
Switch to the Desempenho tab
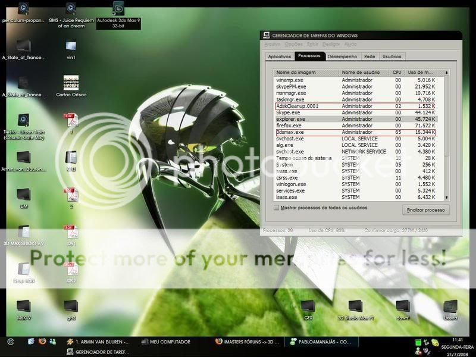(342, 57)
